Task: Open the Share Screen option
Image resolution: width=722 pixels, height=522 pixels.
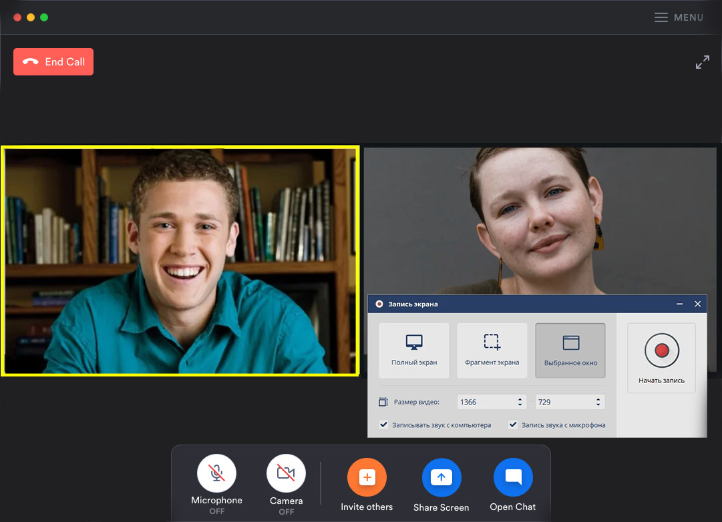Action: (441, 478)
